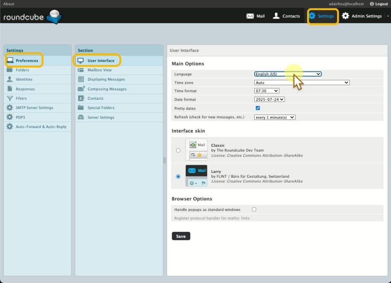Image resolution: width=391 pixels, height=283 pixels.
Task: Click the User Interface monitor icon
Action: pyautogui.click(x=81, y=61)
